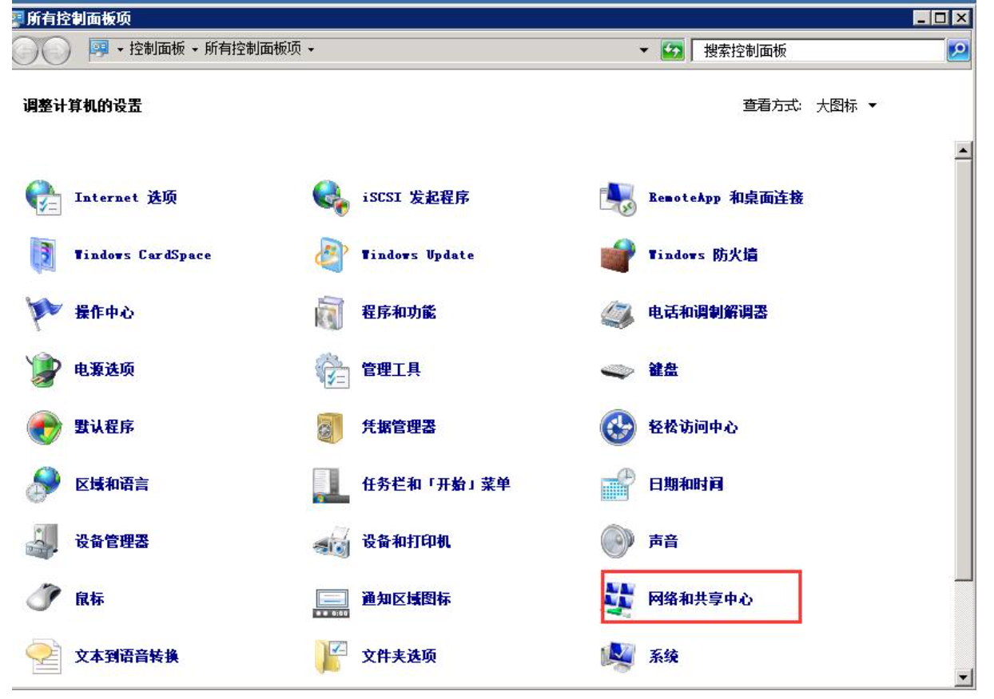Open the Internet 选项 link

pyautogui.click(x=125, y=198)
